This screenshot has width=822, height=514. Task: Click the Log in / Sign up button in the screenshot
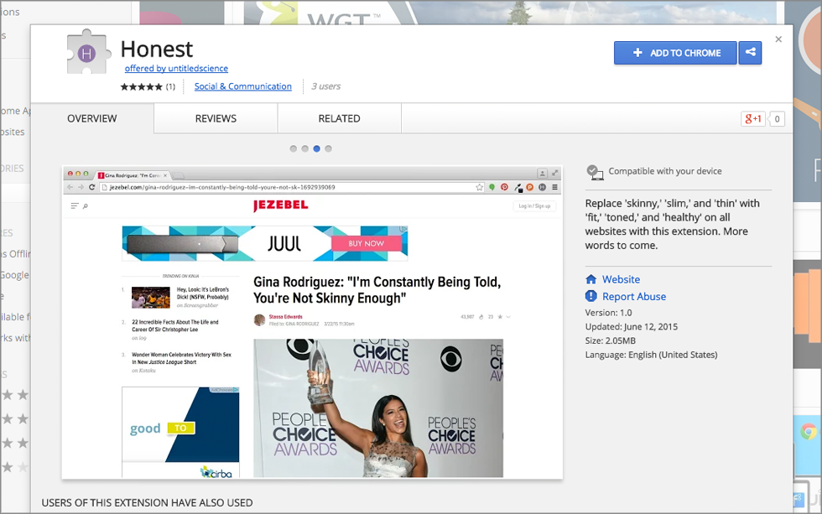tap(534, 206)
